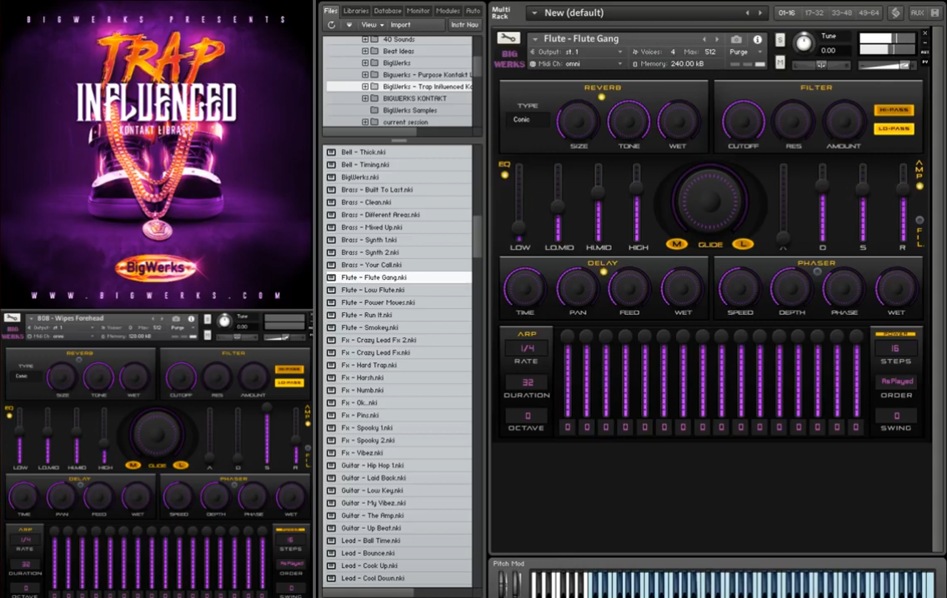Click the eject drop-down icon next to refresh
Viewport: 947px width, 598px height.
pos(349,25)
